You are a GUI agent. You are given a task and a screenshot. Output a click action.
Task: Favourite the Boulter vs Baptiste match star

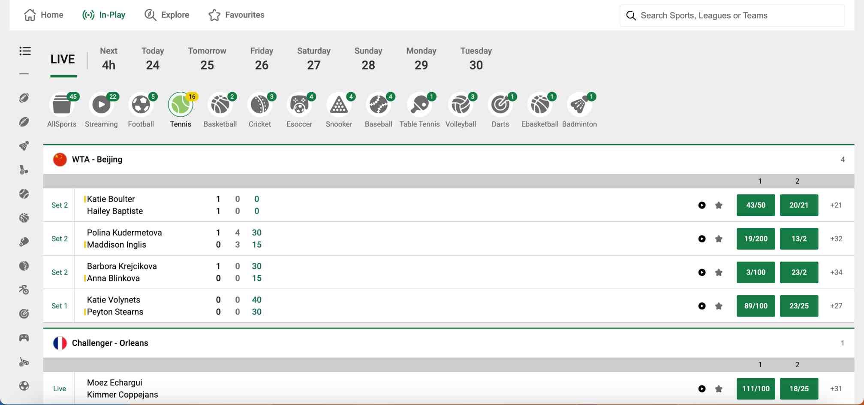(719, 206)
